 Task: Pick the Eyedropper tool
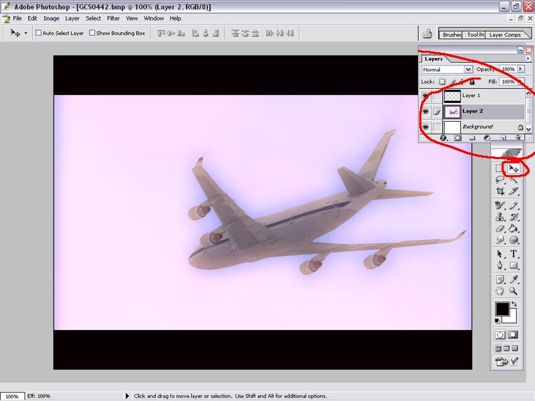pyautogui.click(x=514, y=279)
